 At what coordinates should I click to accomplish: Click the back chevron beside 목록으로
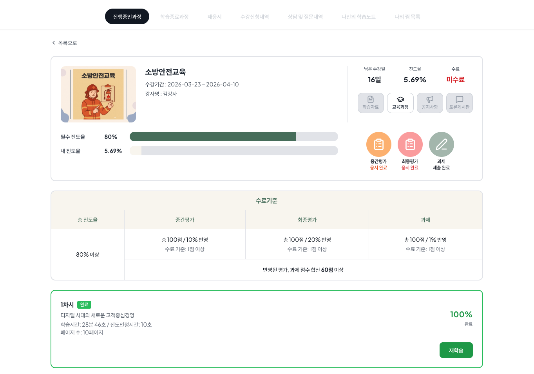point(54,43)
